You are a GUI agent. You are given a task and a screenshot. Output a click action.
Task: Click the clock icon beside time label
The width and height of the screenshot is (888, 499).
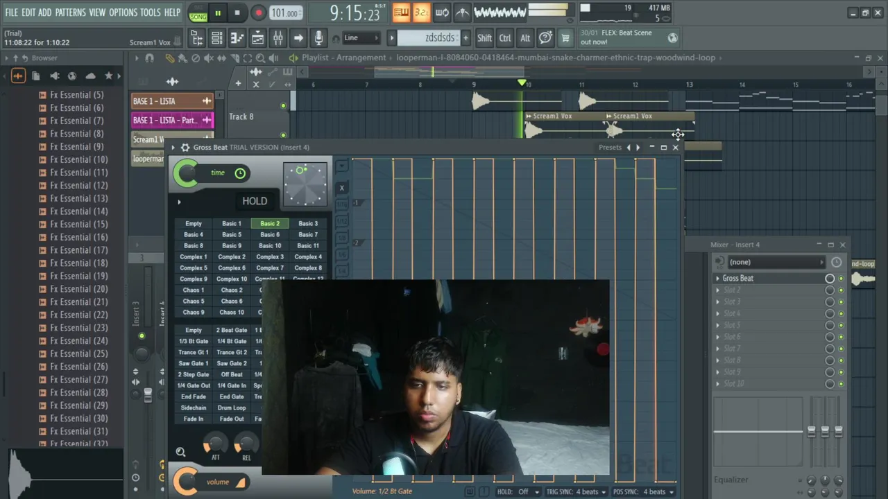pyautogui.click(x=240, y=173)
